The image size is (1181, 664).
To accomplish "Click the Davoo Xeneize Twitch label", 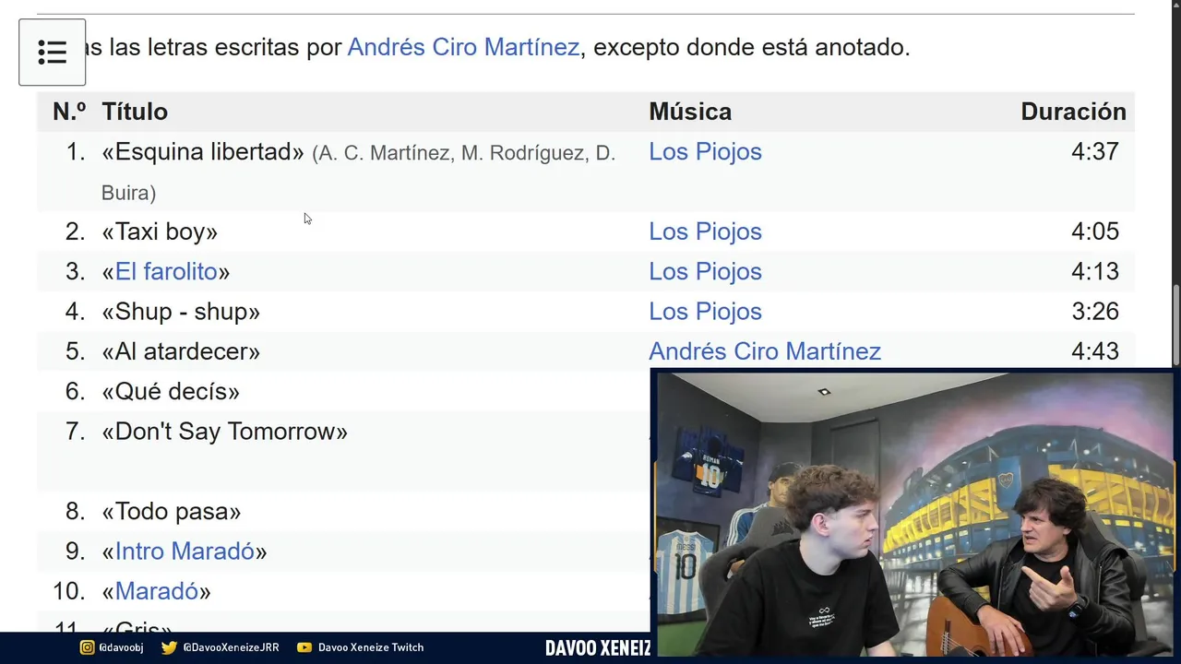I will tap(371, 647).
